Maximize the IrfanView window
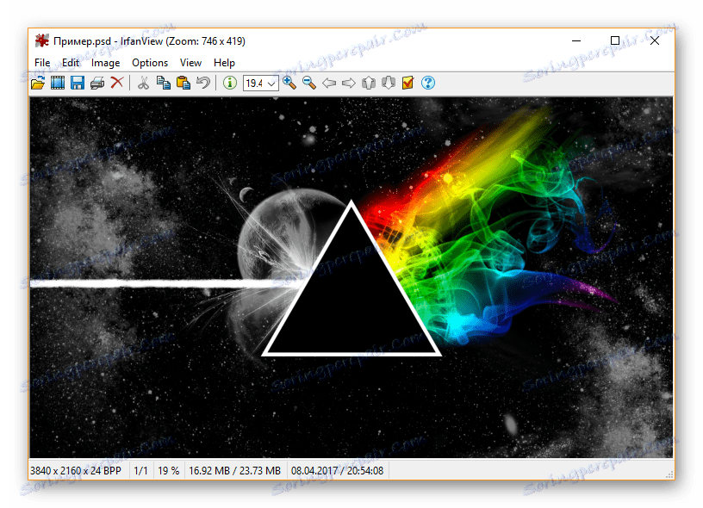The image size is (703, 508). coord(615,40)
